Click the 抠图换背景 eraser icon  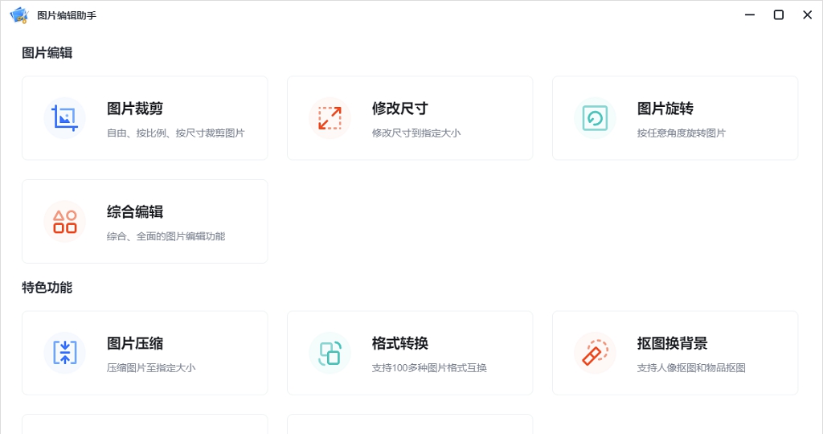click(595, 353)
